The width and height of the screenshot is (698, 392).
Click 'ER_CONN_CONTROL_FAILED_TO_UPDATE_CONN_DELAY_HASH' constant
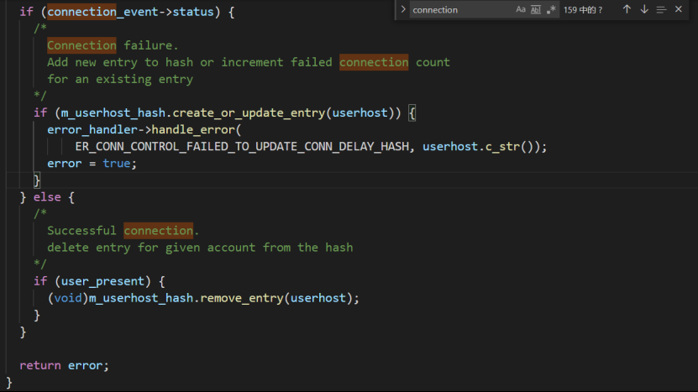pyautogui.click(x=242, y=147)
